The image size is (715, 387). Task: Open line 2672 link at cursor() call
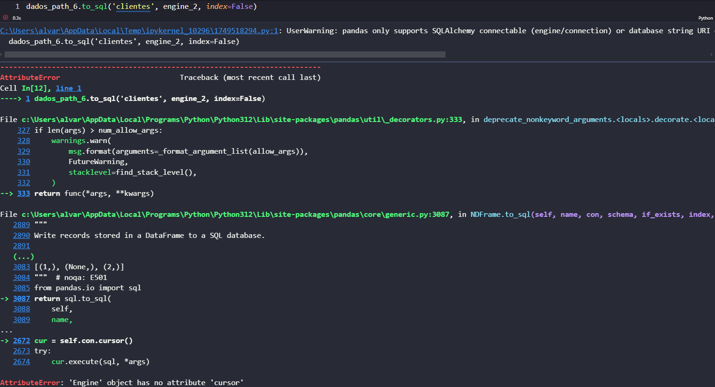[21, 341]
